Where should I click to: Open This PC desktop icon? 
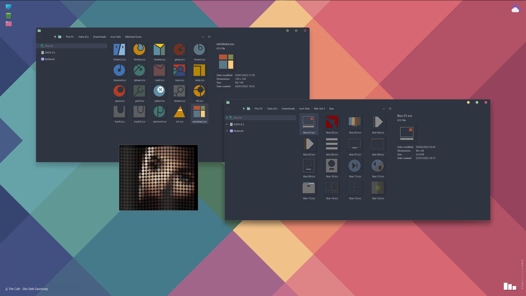coord(9,7)
